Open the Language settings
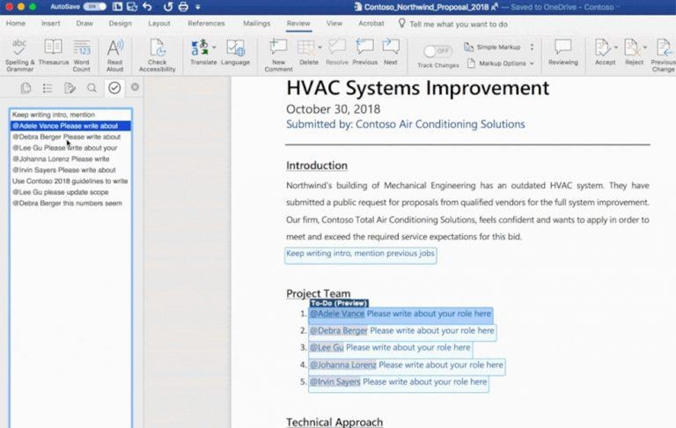 [235, 52]
